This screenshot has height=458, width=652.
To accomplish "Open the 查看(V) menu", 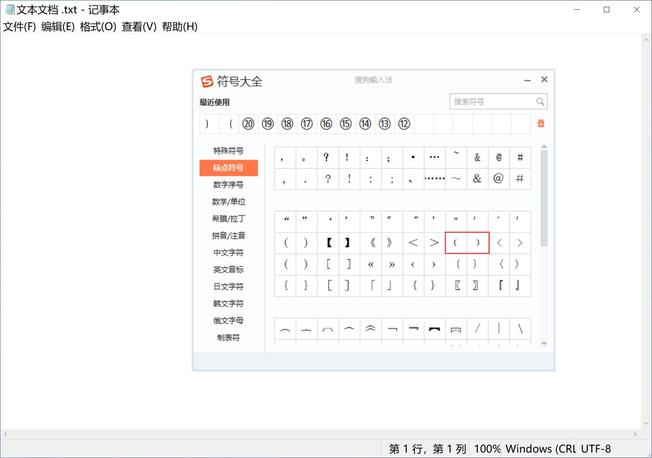I will (x=139, y=27).
